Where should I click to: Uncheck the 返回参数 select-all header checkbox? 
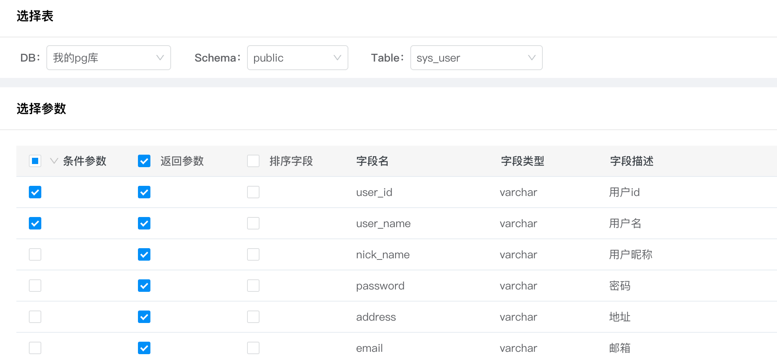tap(144, 161)
